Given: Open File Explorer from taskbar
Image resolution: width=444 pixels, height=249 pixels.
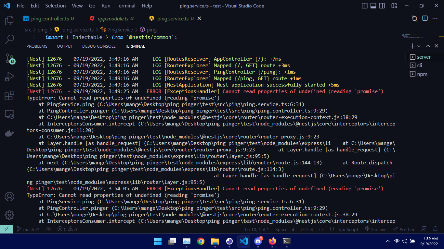Looking at the screenshot, I should point(215,241).
